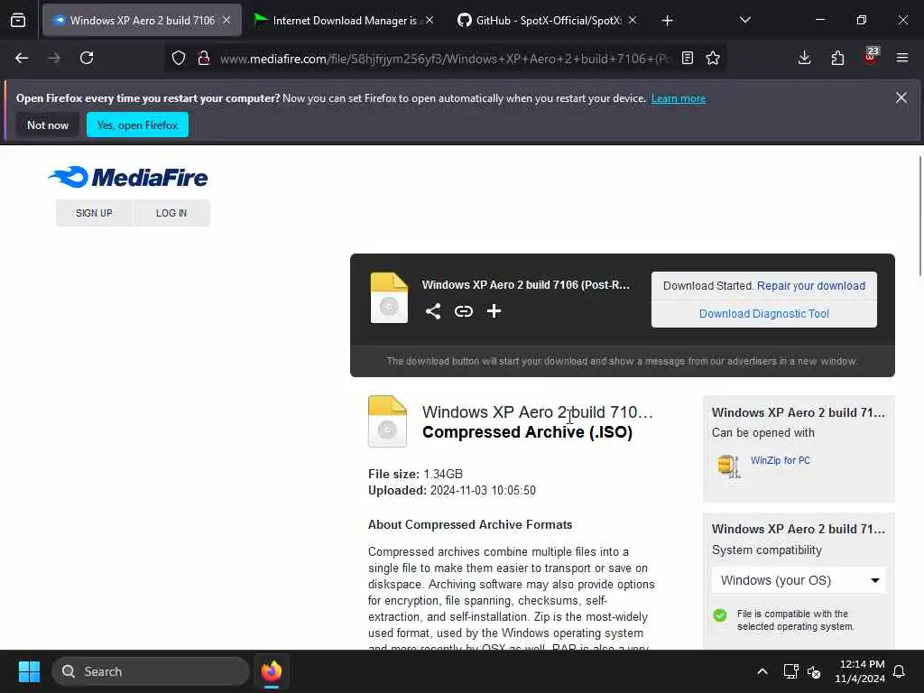Go forward with the arrow button
The image size is (924, 693).
(53, 58)
